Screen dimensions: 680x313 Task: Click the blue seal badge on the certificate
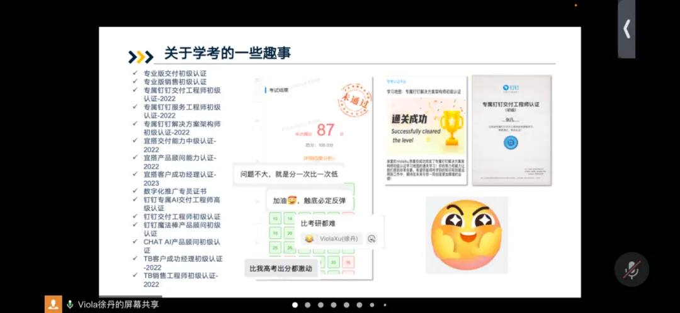(x=511, y=142)
